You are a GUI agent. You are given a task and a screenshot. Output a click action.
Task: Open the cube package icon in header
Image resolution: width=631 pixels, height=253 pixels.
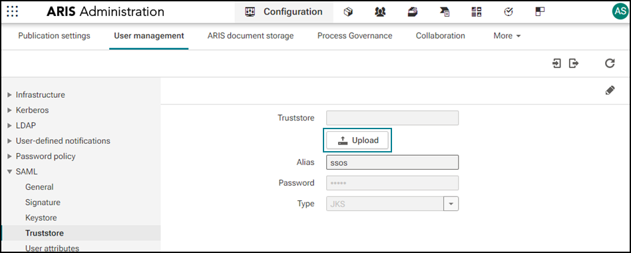coord(348,12)
